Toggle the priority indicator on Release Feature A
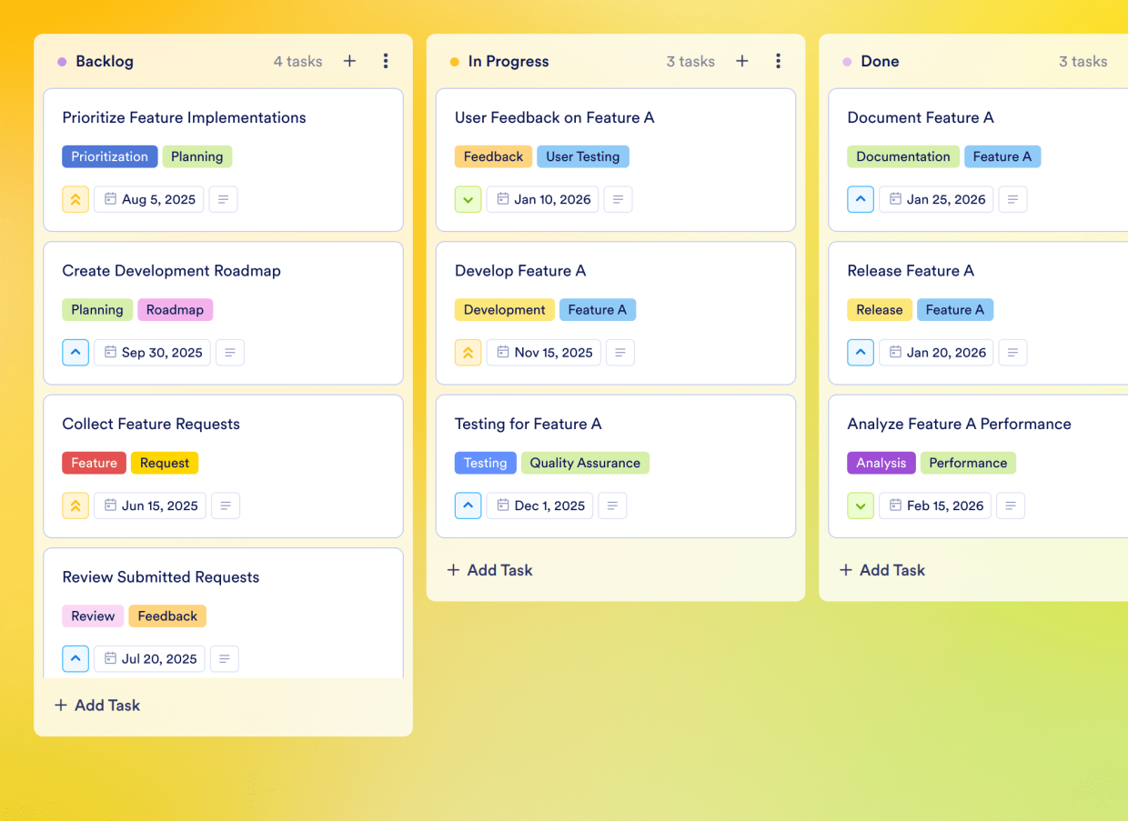Screen dimensions: 1128x821 tap(861, 352)
